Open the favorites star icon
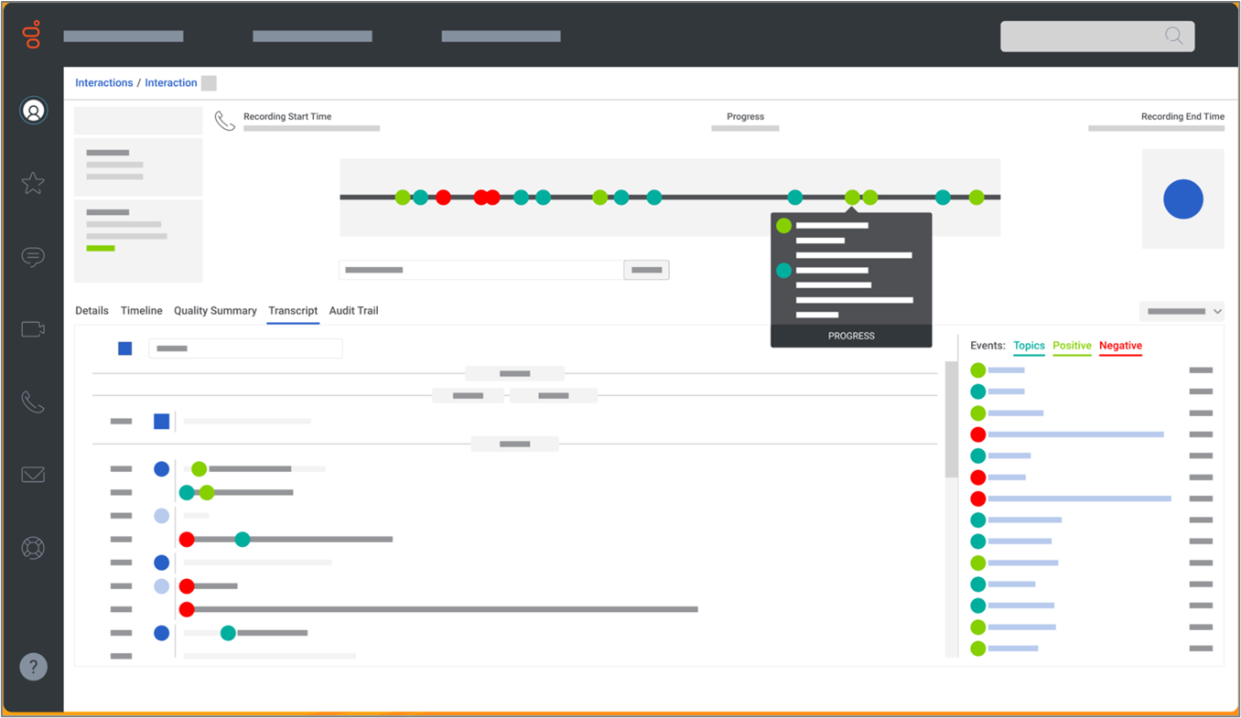 tap(33, 183)
